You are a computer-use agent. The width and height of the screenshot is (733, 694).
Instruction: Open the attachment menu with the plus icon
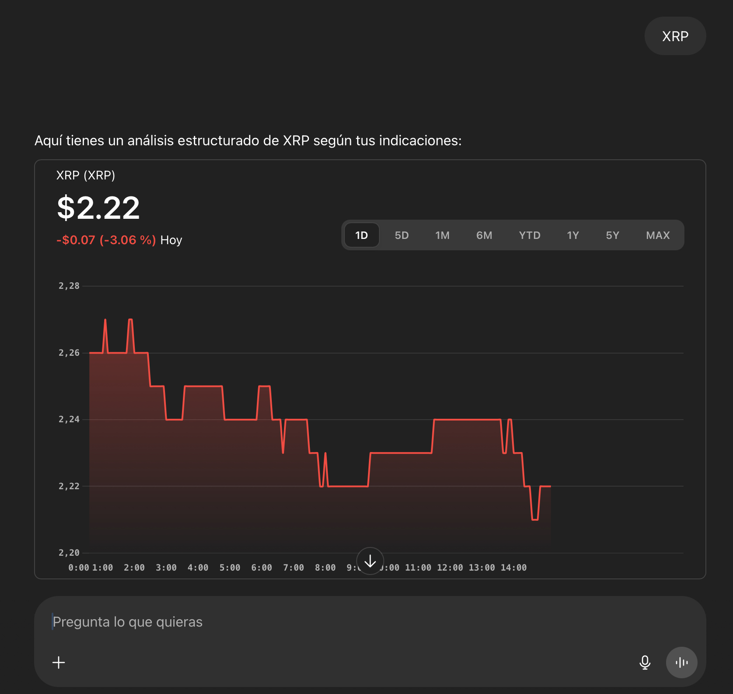[x=59, y=662]
